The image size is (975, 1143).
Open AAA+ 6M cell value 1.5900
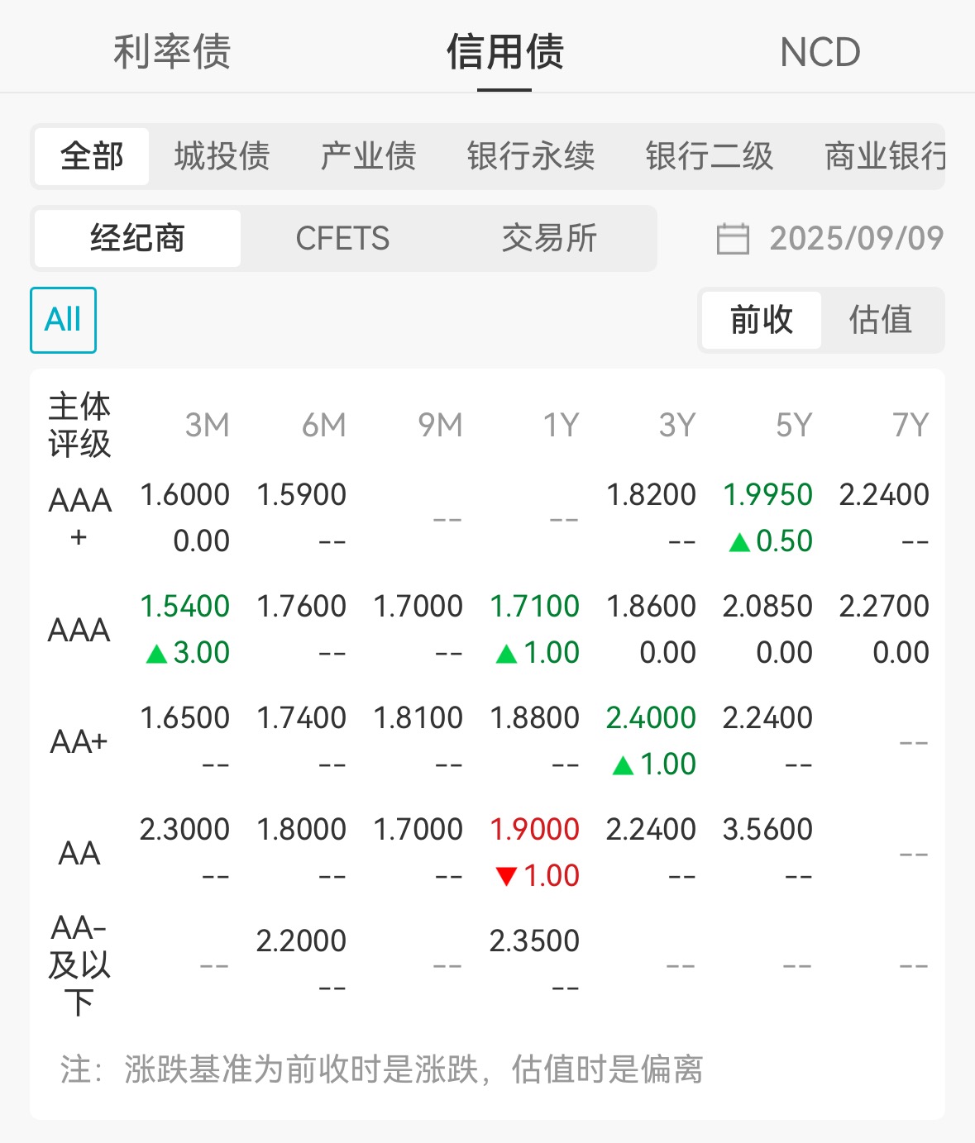pyautogui.click(x=302, y=495)
